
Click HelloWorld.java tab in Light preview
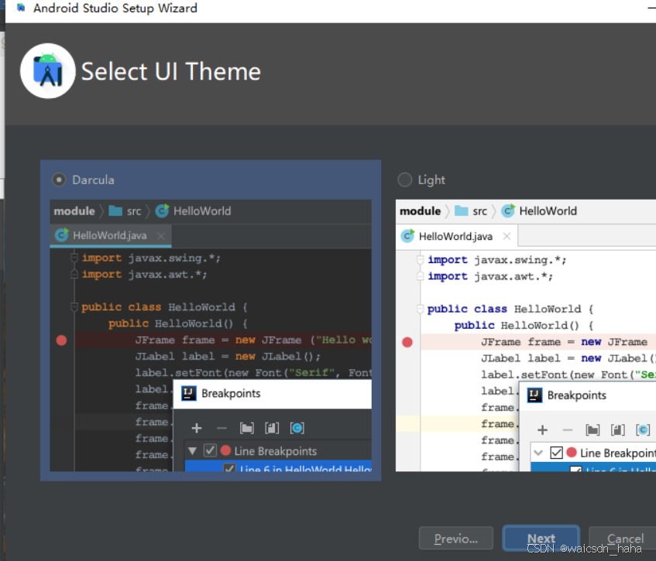pos(456,237)
